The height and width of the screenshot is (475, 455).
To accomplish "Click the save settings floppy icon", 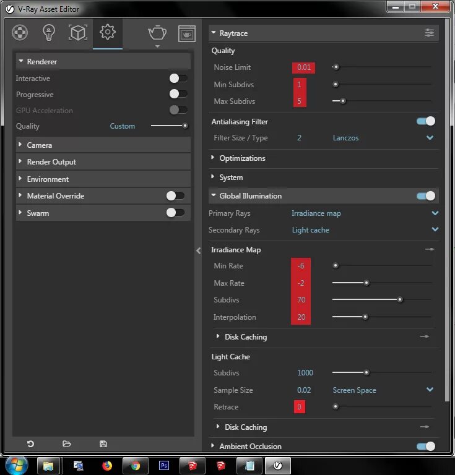I will 103,444.
